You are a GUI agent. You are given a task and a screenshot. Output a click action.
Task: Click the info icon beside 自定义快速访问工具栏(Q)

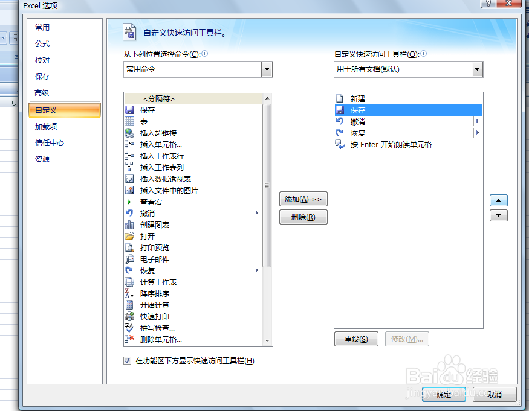point(424,53)
